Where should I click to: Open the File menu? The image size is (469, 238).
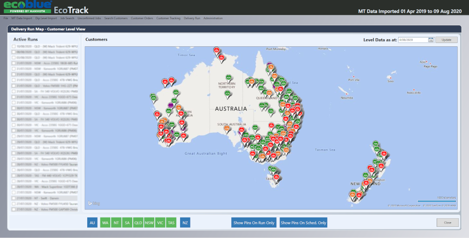(6, 18)
